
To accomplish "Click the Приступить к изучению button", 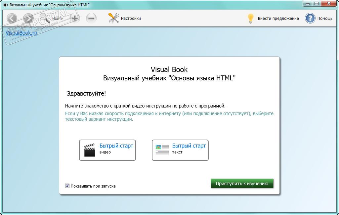I will (x=242, y=184).
